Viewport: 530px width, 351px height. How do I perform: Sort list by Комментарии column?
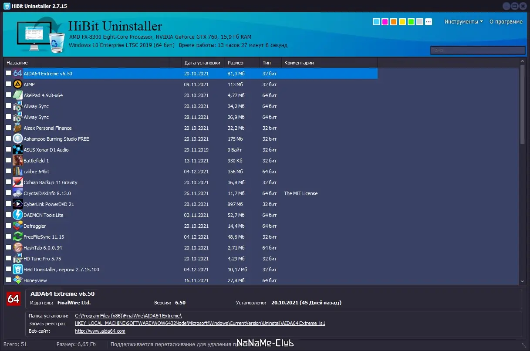pyautogui.click(x=329, y=63)
